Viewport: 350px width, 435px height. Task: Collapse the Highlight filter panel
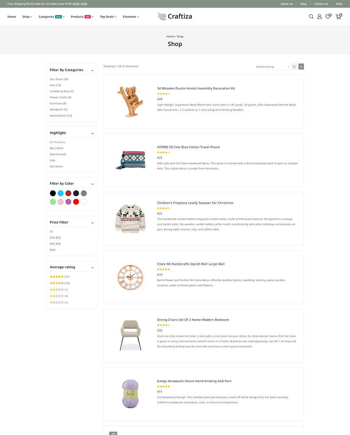coord(92,133)
